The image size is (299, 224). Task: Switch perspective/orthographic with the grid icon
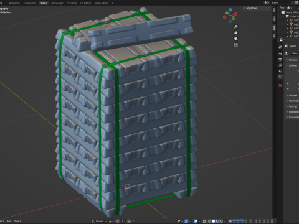(236, 45)
